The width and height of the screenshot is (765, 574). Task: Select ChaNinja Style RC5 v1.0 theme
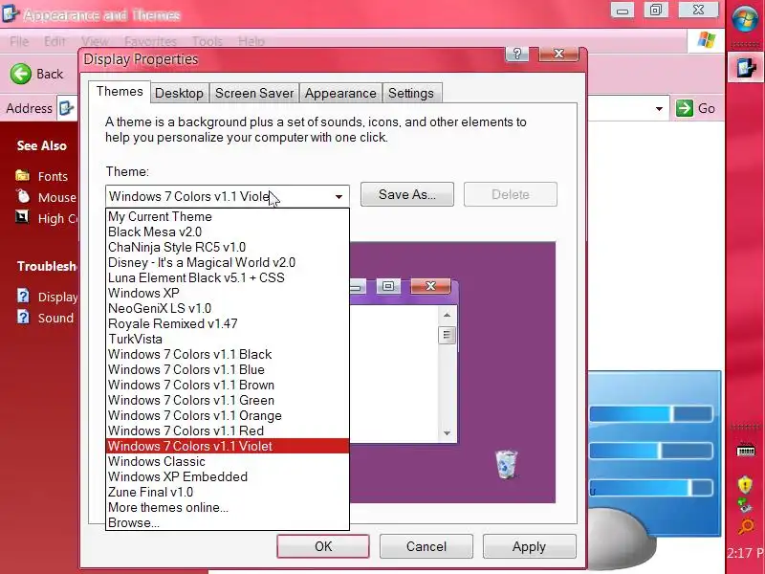(228, 247)
